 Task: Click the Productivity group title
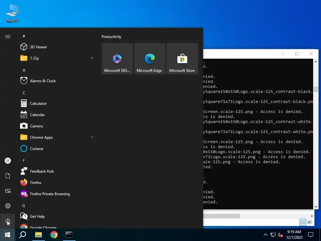click(x=111, y=37)
